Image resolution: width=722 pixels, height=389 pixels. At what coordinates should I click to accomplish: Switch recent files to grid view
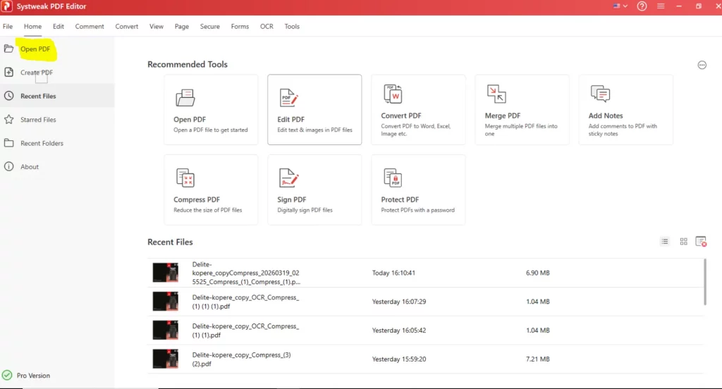click(683, 241)
